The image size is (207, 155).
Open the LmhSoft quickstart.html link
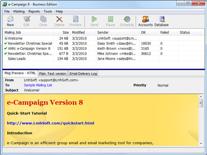click(x=51, y=123)
